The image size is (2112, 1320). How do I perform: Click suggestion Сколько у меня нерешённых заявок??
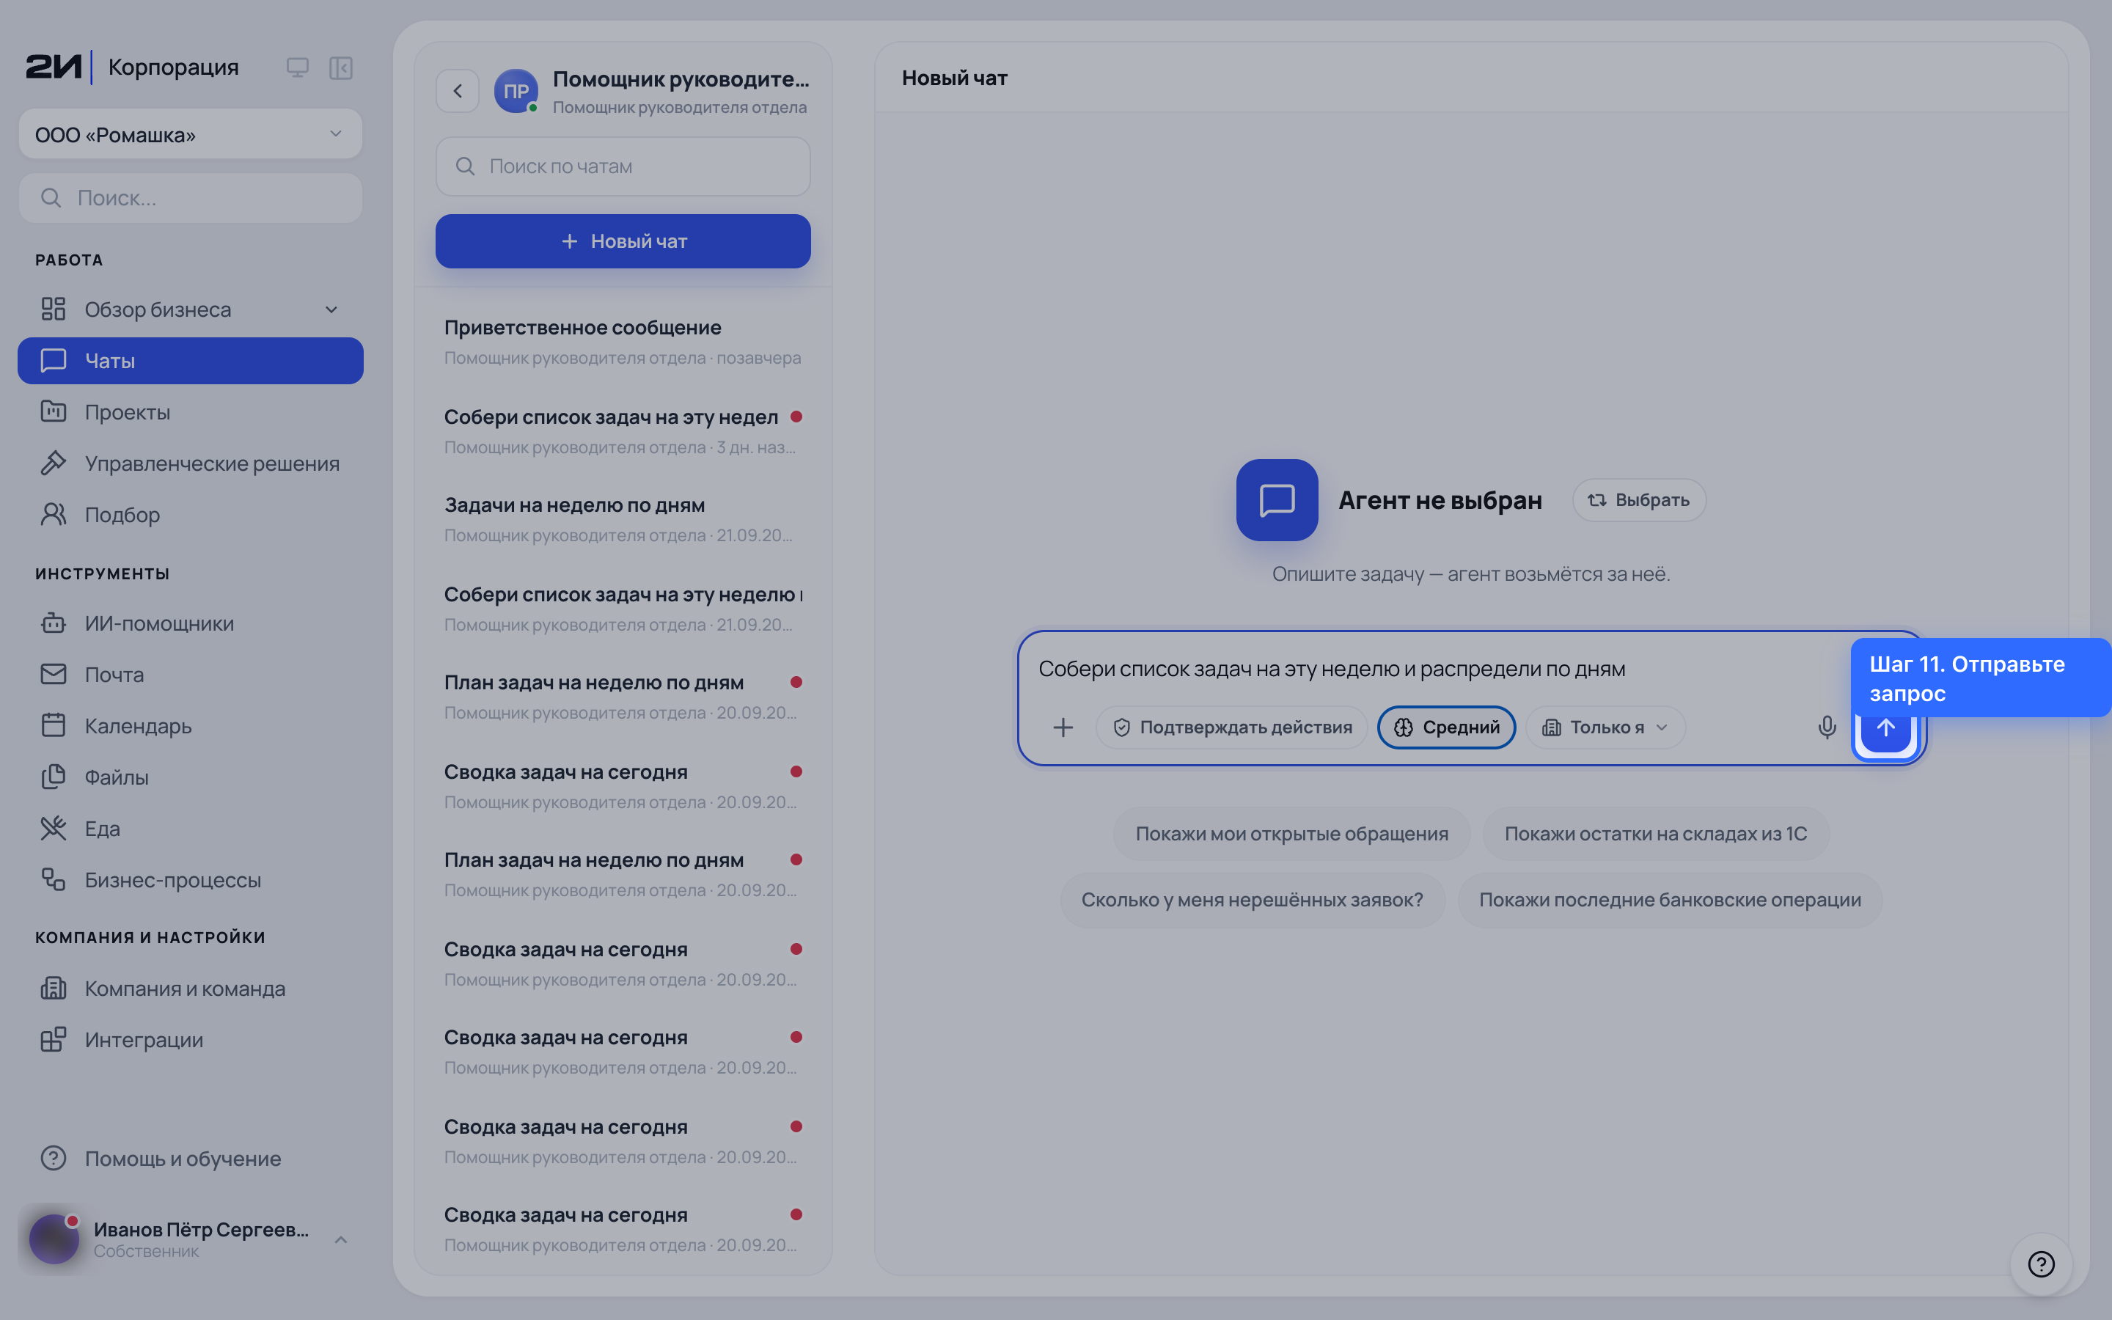pyautogui.click(x=1253, y=900)
